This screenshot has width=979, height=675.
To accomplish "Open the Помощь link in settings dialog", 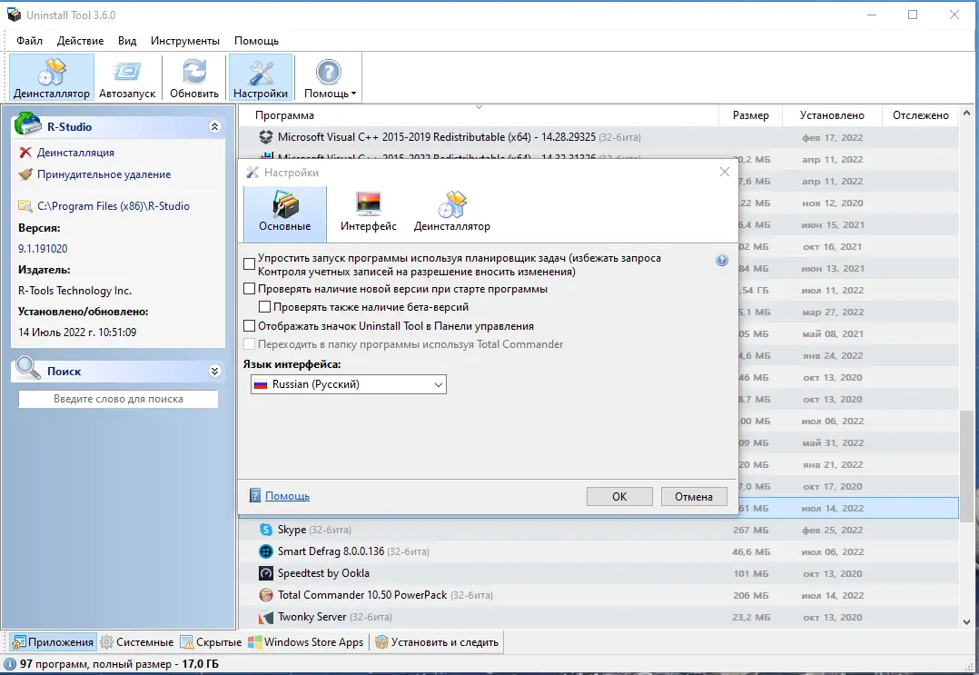I will [287, 496].
